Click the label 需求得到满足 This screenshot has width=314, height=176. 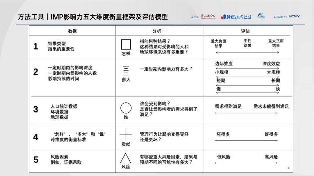(228, 106)
